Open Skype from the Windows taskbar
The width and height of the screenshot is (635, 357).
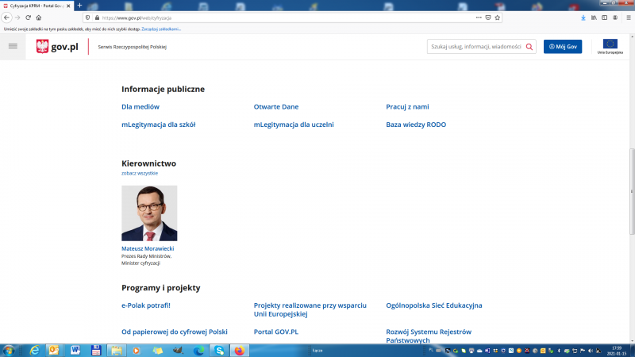(219, 350)
